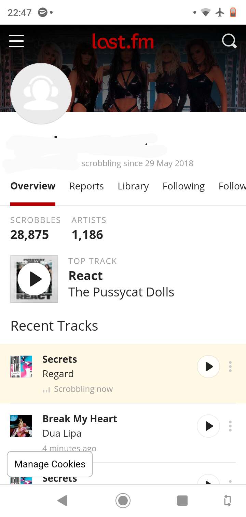
Task: Click the Last.fm logo
Action: (x=123, y=42)
